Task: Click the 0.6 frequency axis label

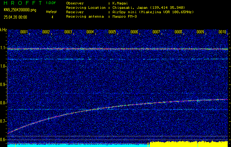Action: (3, 140)
